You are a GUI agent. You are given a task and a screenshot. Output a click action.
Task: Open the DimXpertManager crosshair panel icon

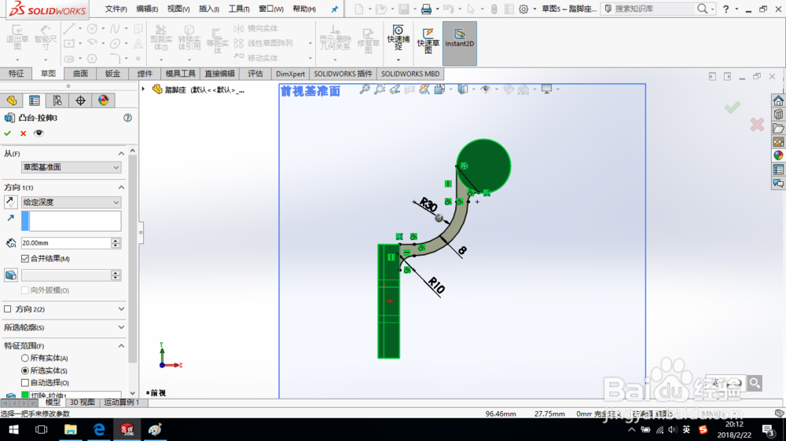(x=80, y=100)
